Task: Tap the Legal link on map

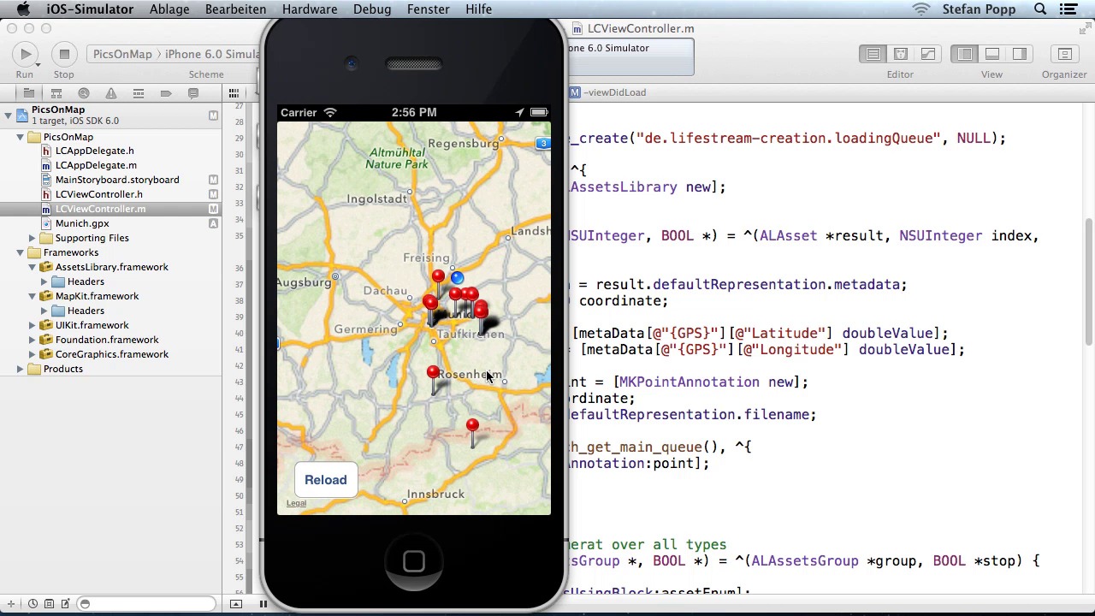Action: click(x=296, y=503)
